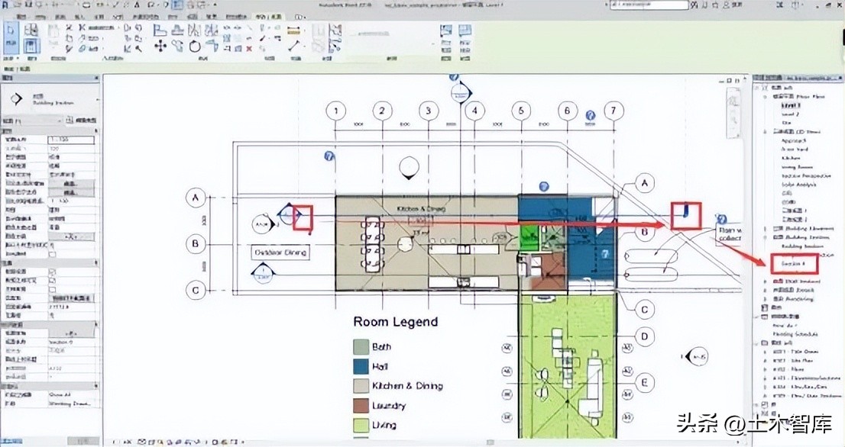Click the red X delete icon in ribbon
Image resolution: width=845 pixels, height=447 pixels.
[x=249, y=48]
